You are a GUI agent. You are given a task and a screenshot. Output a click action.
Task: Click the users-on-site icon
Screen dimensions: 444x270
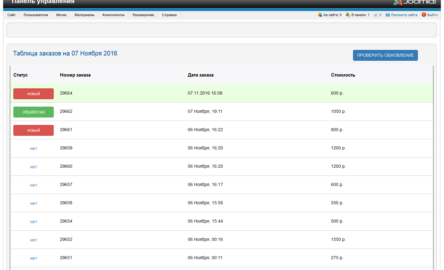click(320, 15)
